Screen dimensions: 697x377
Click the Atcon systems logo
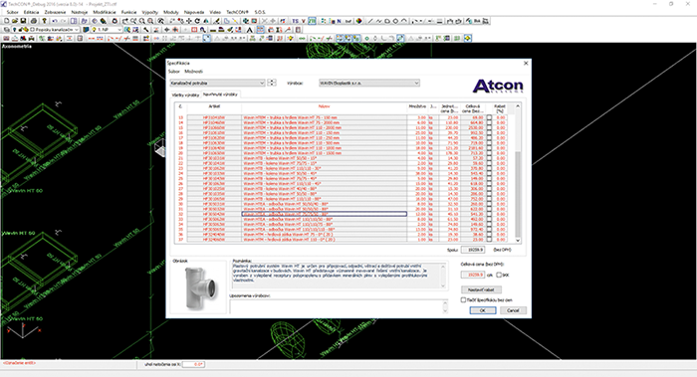tap(498, 86)
